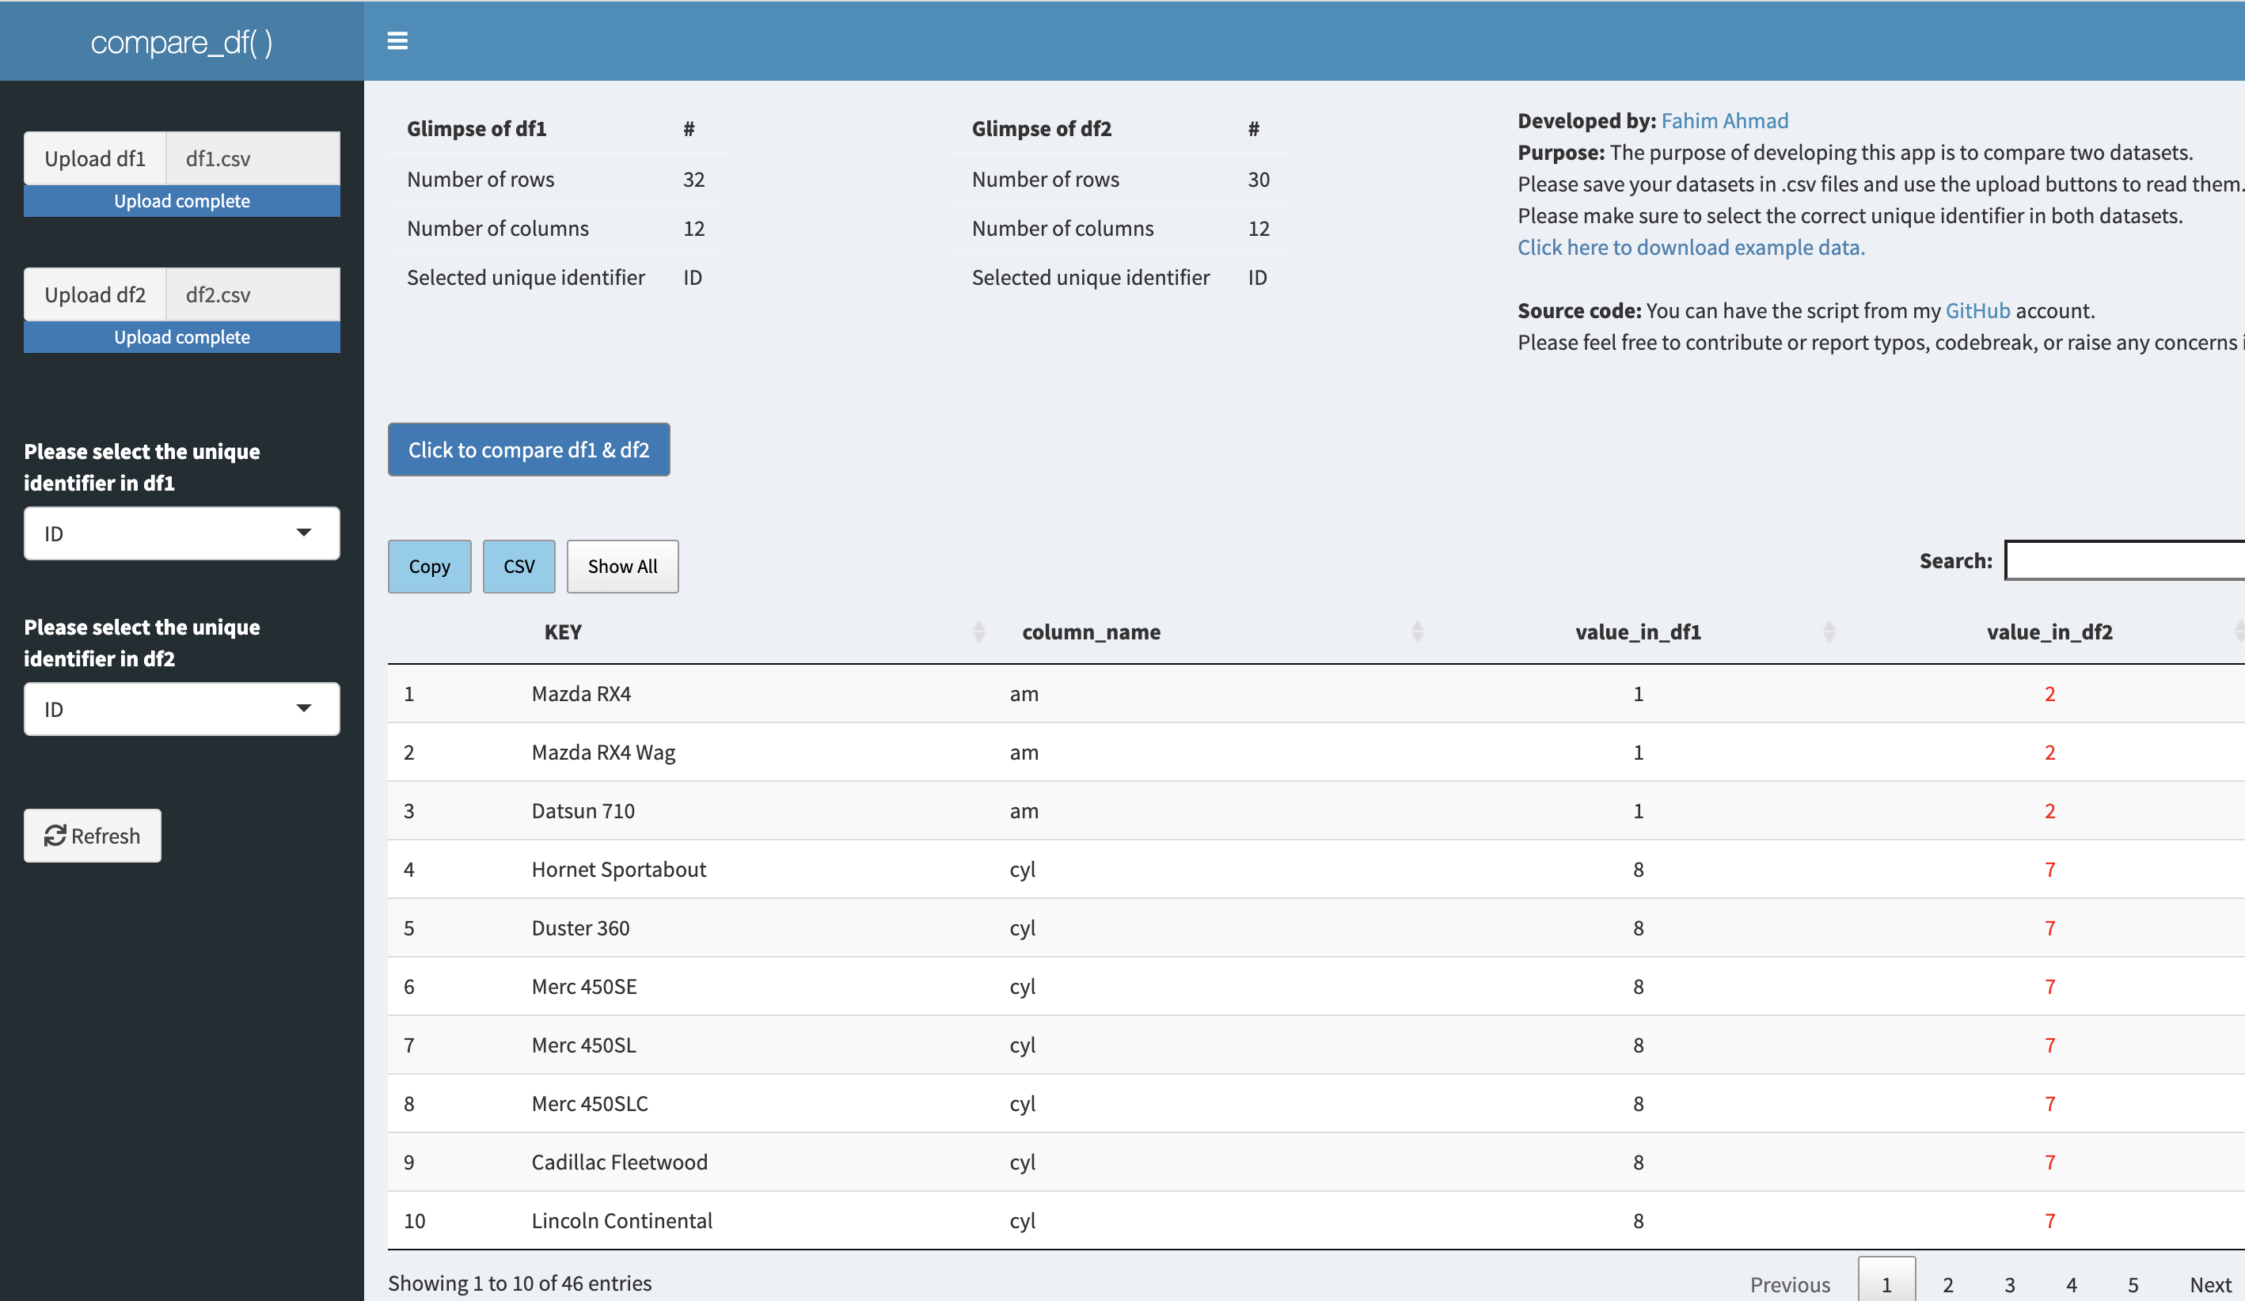Open the Fahim Ahmad developer link
The height and width of the screenshot is (1301, 2245).
pyautogui.click(x=1725, y=120)
